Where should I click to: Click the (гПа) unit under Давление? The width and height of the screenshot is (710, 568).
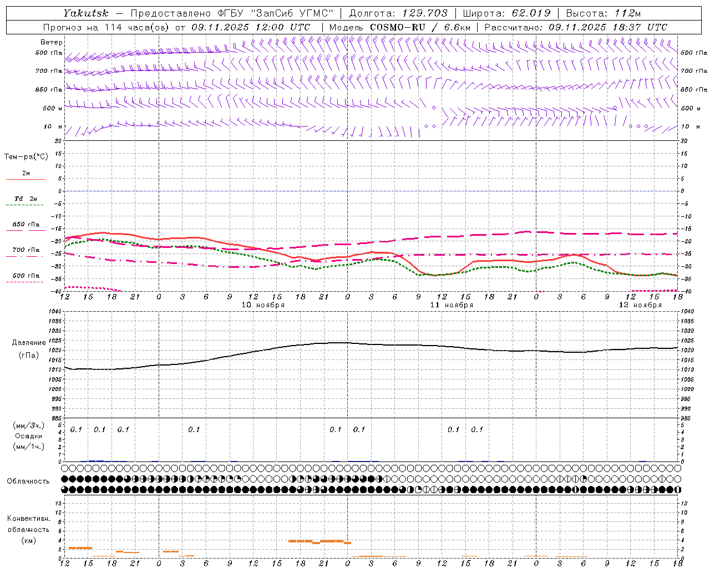29,356
